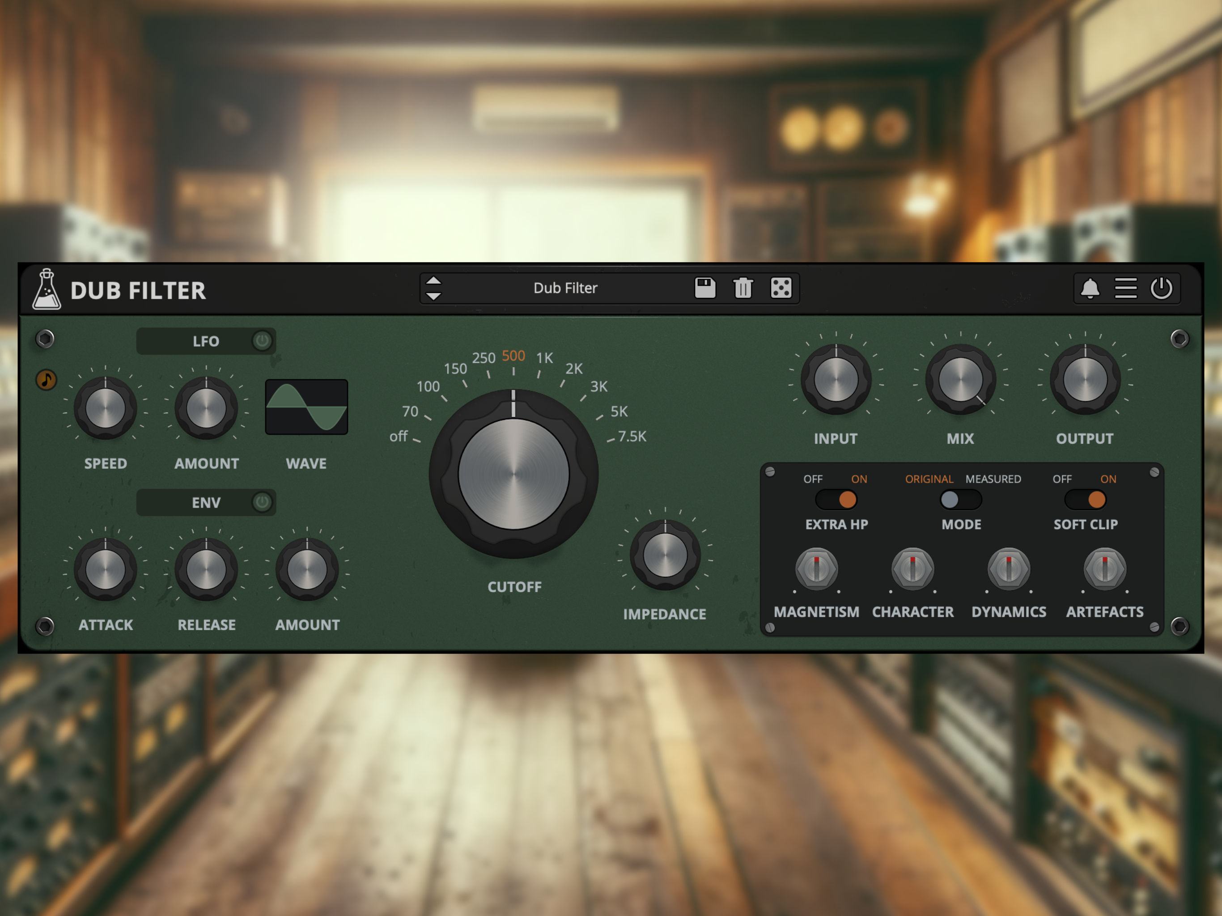Turn off the SOFT CLIP switch

(x=1086, y=500)
